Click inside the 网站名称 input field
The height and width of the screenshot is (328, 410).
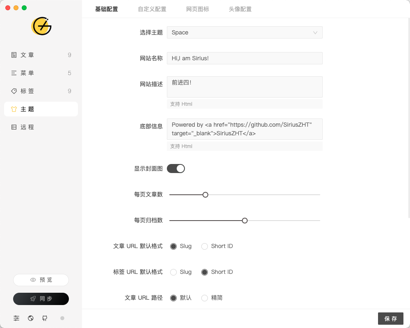tap(245, 58)
